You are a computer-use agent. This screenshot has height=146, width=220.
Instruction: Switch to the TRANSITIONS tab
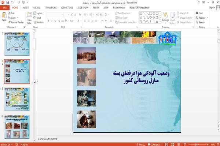click(x=51, y=8)
